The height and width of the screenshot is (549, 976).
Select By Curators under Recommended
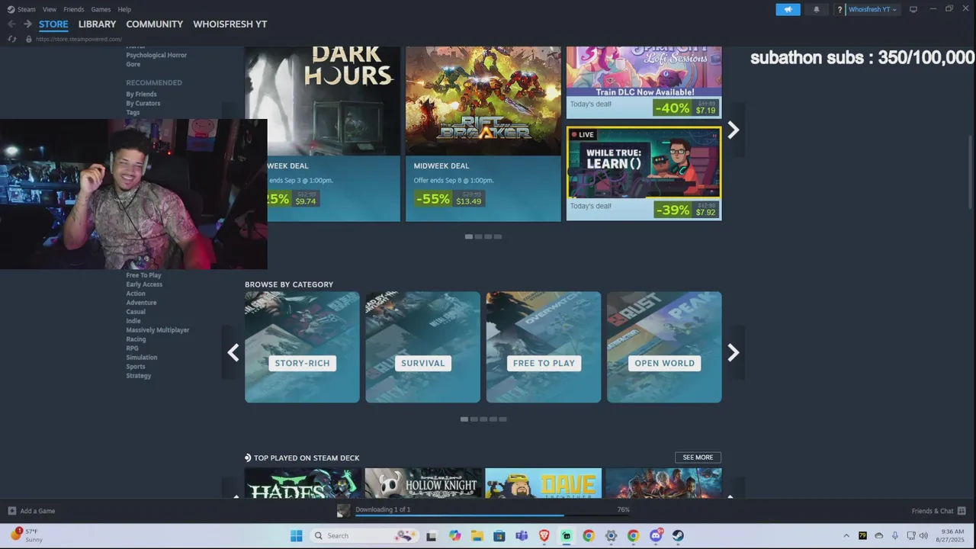(143, 103)
